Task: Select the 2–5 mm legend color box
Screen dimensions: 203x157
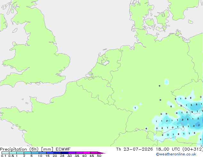Action: click(28, 153)
